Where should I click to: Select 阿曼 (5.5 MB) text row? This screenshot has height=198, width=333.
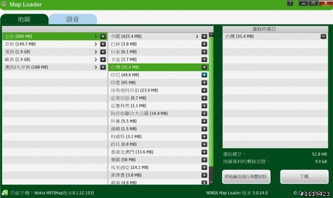[124, 121]
